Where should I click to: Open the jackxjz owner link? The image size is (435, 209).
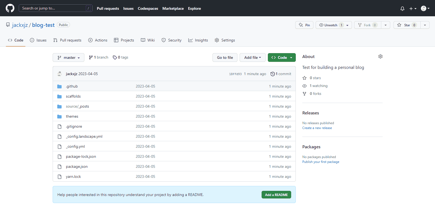tap(20, 25)
